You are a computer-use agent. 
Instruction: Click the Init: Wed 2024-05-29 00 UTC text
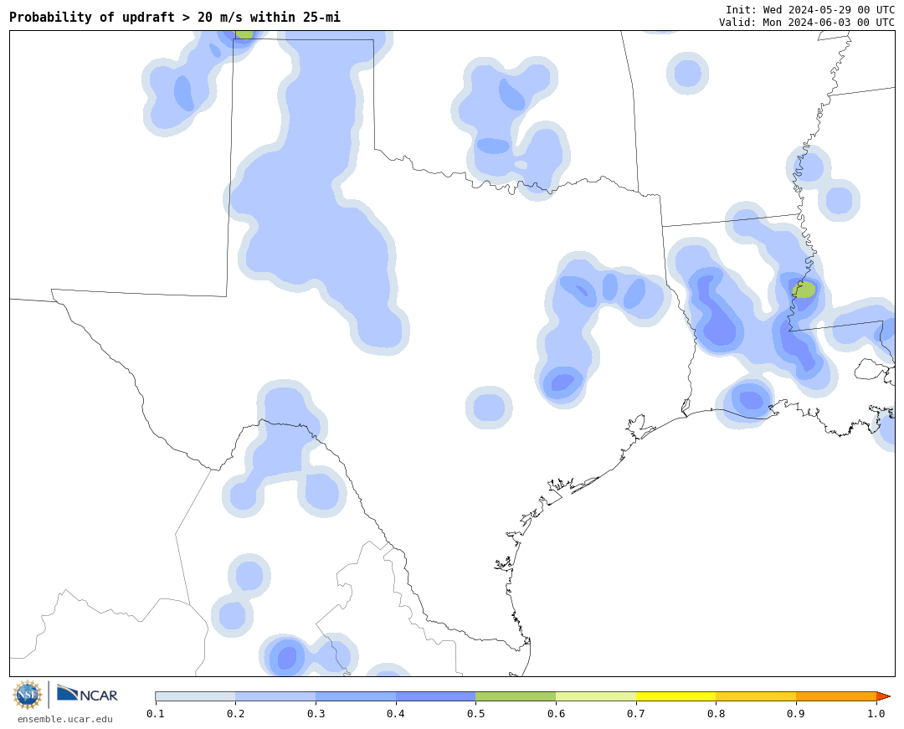(x=810, y=10)
